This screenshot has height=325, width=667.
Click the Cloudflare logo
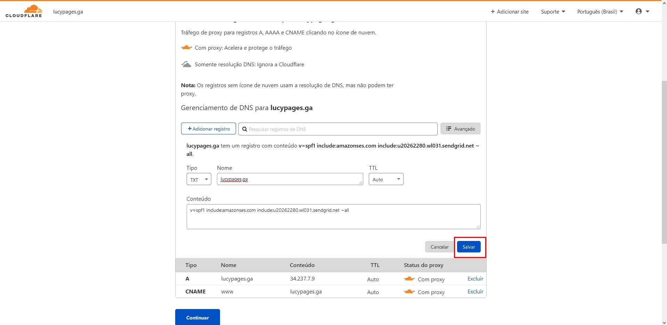pos(24,11)
